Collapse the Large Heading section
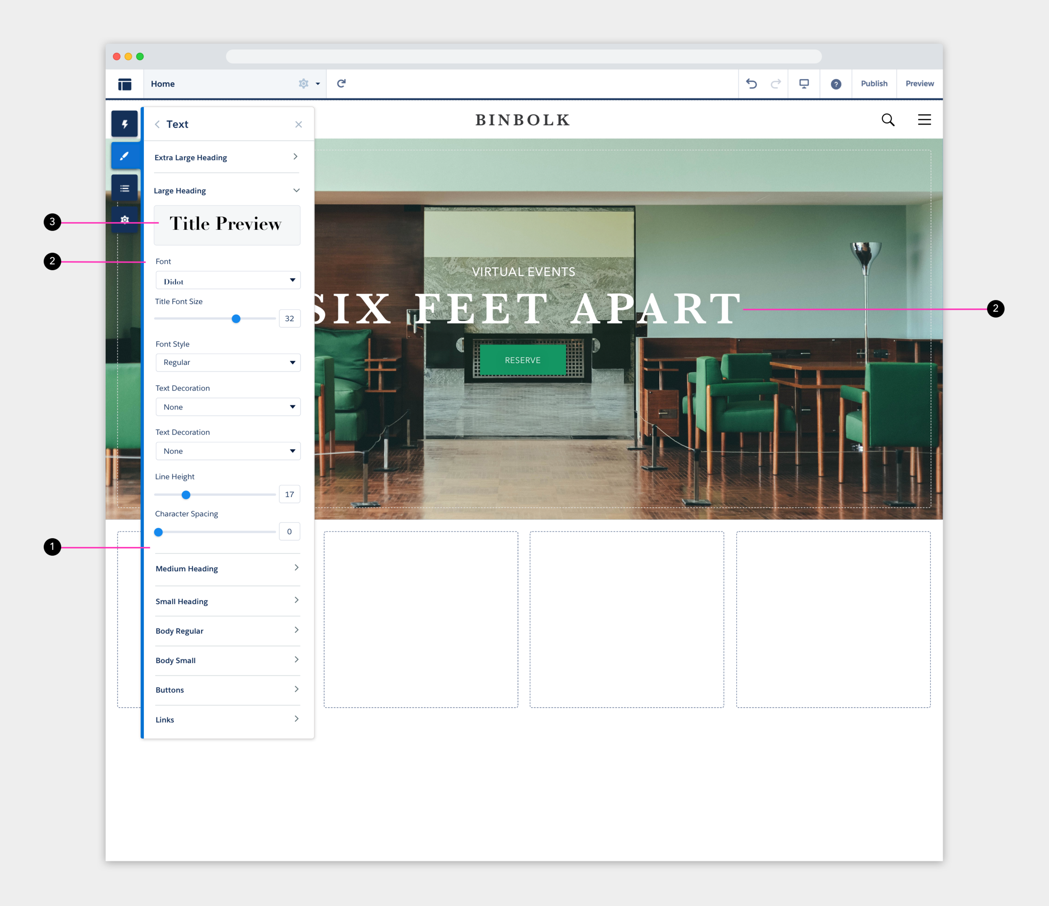Viewport: 1049px width, 906px height. point(296,191)
